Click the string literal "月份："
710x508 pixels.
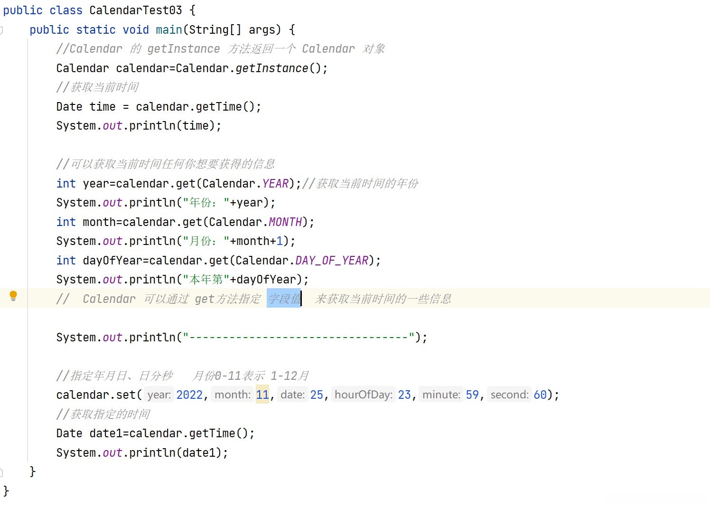click(206, 241)
